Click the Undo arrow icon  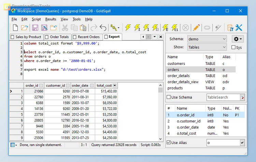(103, 28)
